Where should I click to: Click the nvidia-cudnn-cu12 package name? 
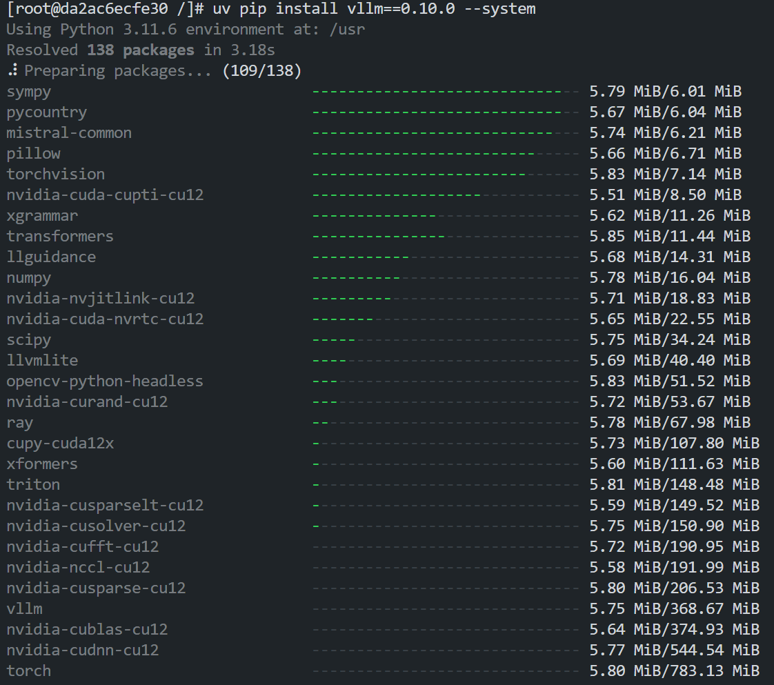click(83, 651)
